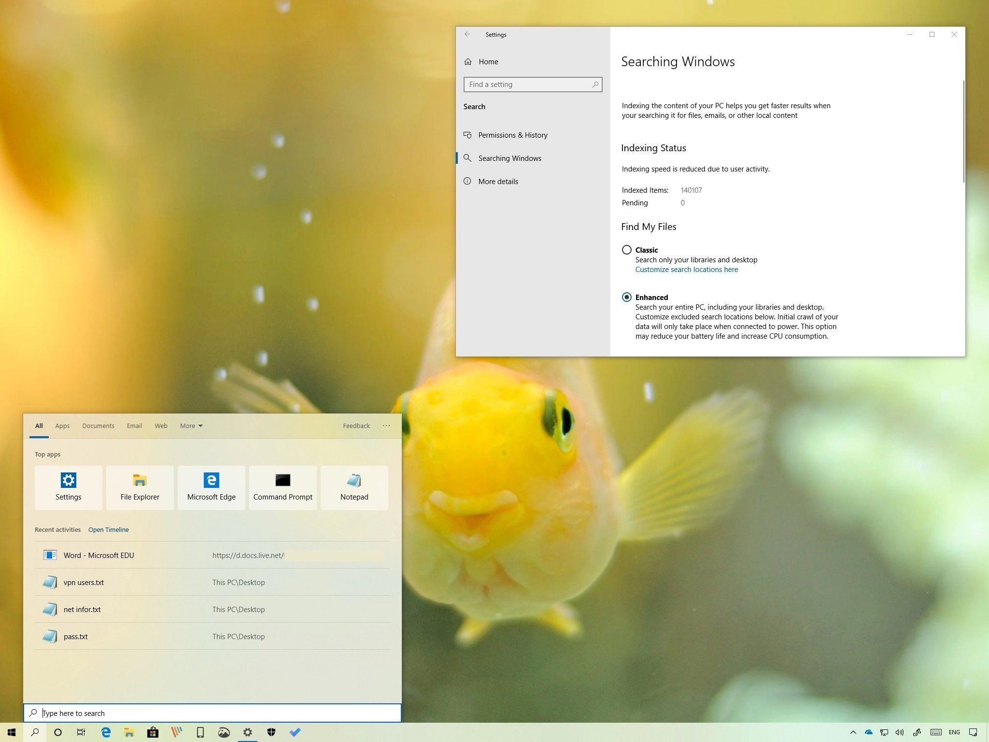
Task: Open the Cortana circle on taskbar
Action: click(58, 732)
